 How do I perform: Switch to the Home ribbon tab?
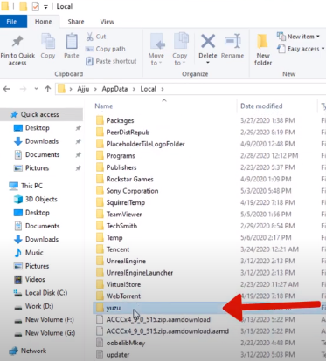point(43,22)
